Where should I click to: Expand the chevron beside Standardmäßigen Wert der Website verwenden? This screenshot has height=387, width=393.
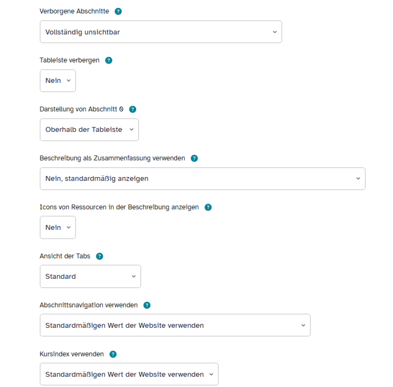click(303, 325)
